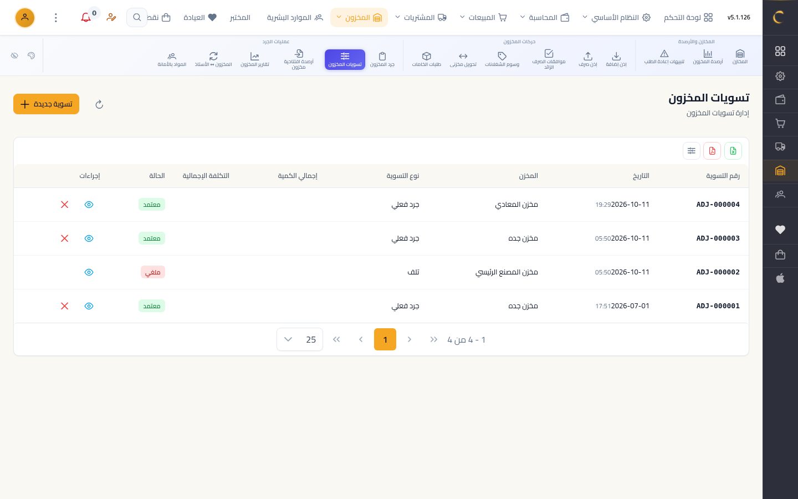Toggle ribbon visibility with crossed-eye icon
The image size is (798, 499).
tap(14, 55)
